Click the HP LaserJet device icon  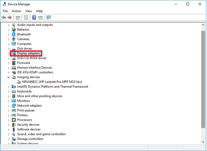[19, 82]
